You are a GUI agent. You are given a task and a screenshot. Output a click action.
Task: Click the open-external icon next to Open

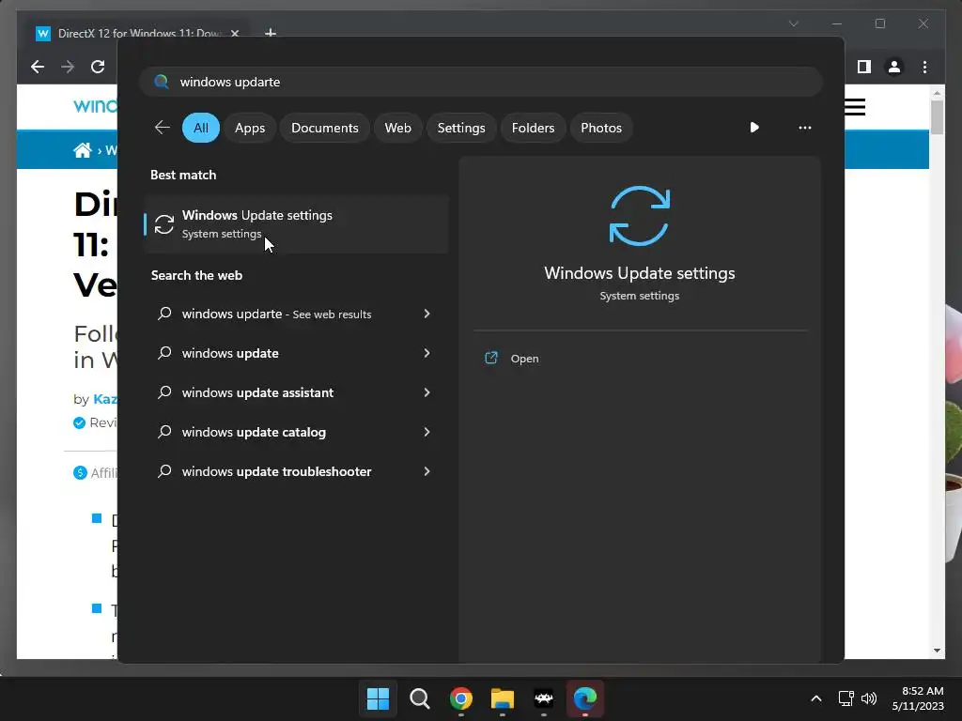(x=490, y=358)
